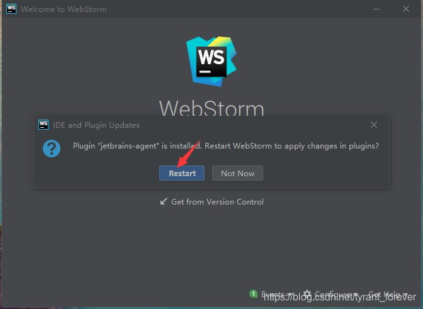Open the Get Help dropdown
This screenshot has height=309, width=423.
[x=388, y=294]
